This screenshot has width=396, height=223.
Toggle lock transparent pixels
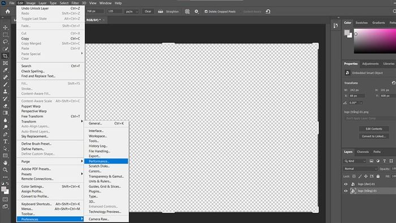click(354, 176)
